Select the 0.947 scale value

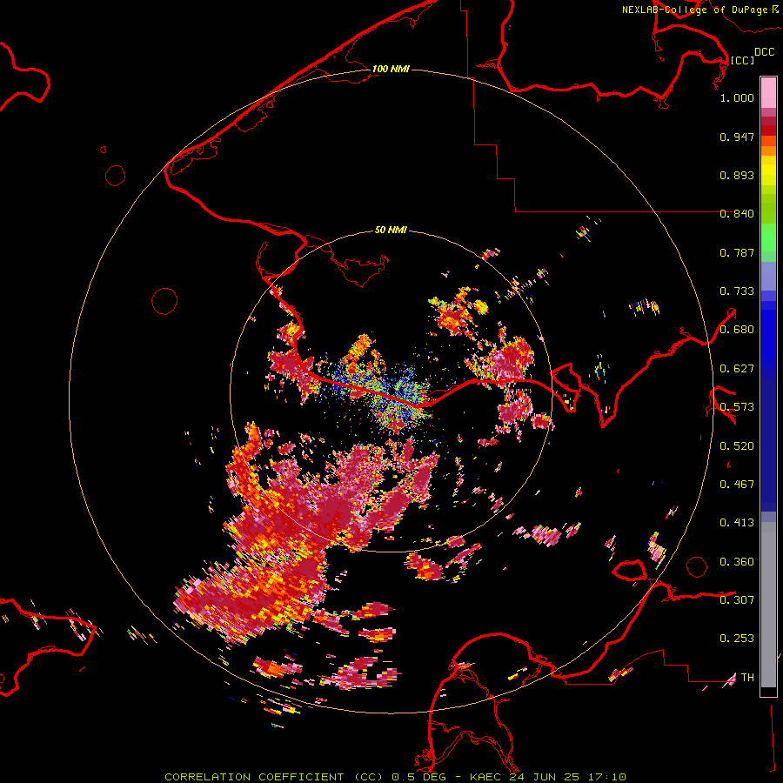(x=737, y=137)
